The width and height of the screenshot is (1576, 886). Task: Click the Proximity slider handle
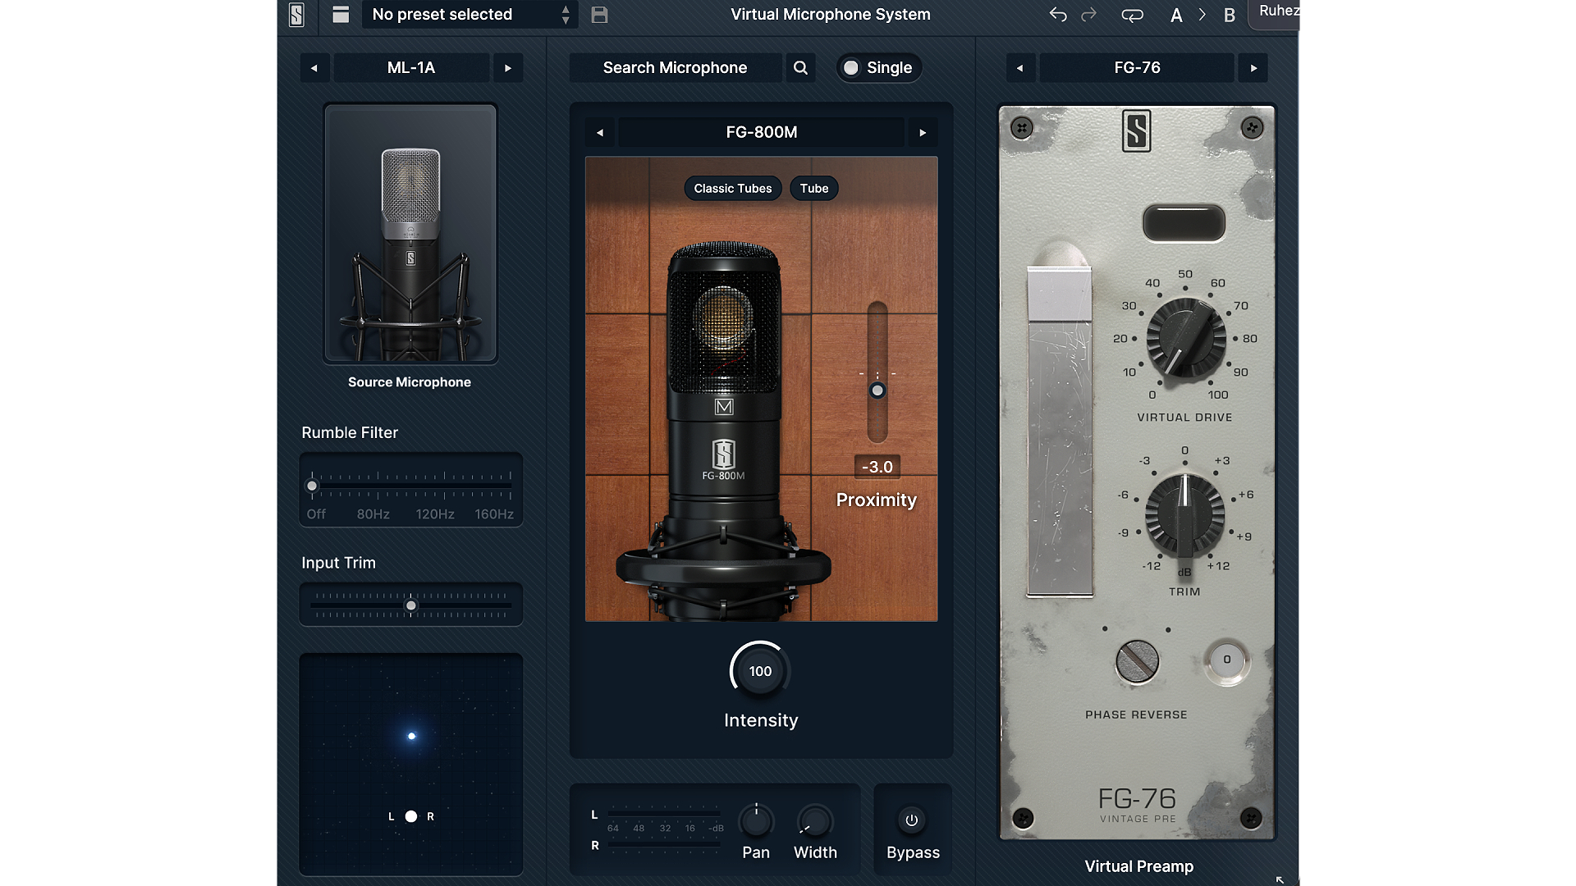[x=877, y=390]
